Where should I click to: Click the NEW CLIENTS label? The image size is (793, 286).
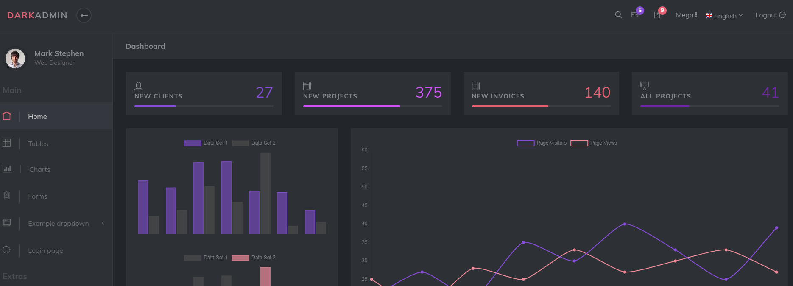[x=159, y=96]
